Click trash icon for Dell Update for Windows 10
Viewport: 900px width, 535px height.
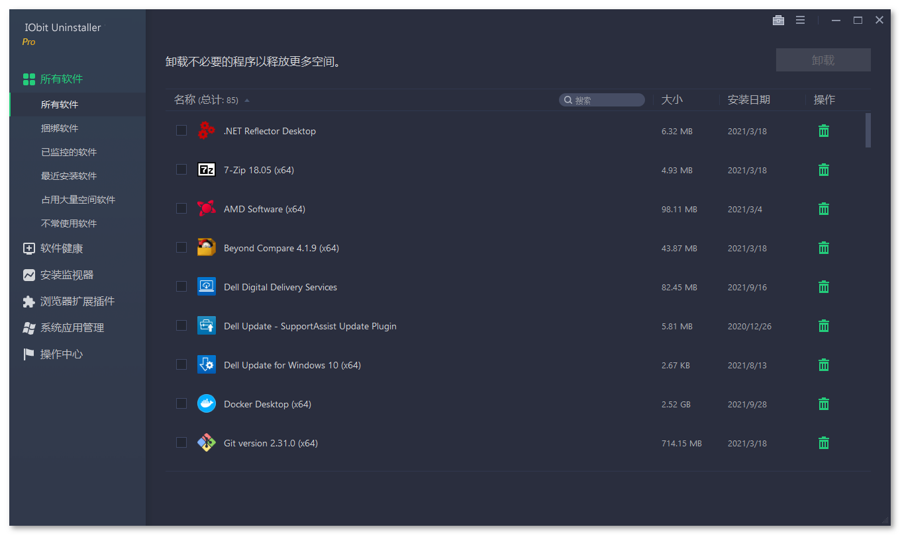(x=824, y=365)
